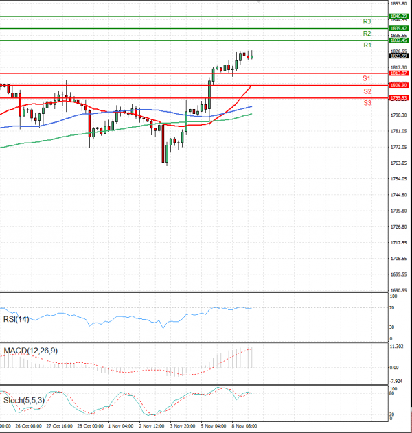Click the 5 Nov 04:00 time label
This screenshot has width=412, height=433.
coord(214,426)
